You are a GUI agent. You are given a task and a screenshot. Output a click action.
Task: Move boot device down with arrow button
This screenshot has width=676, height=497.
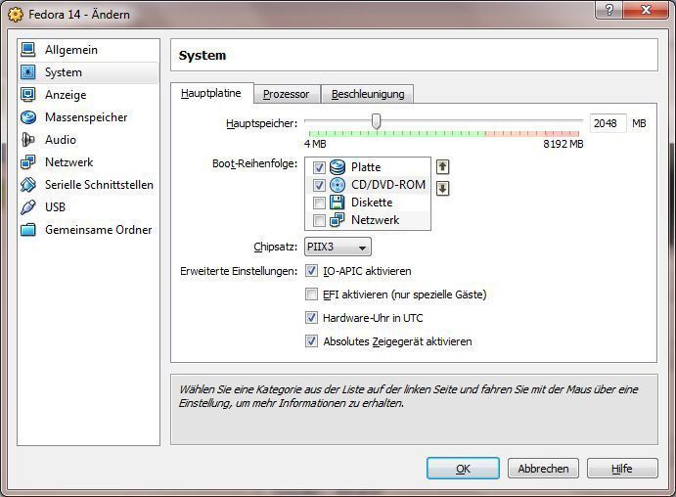443,189
